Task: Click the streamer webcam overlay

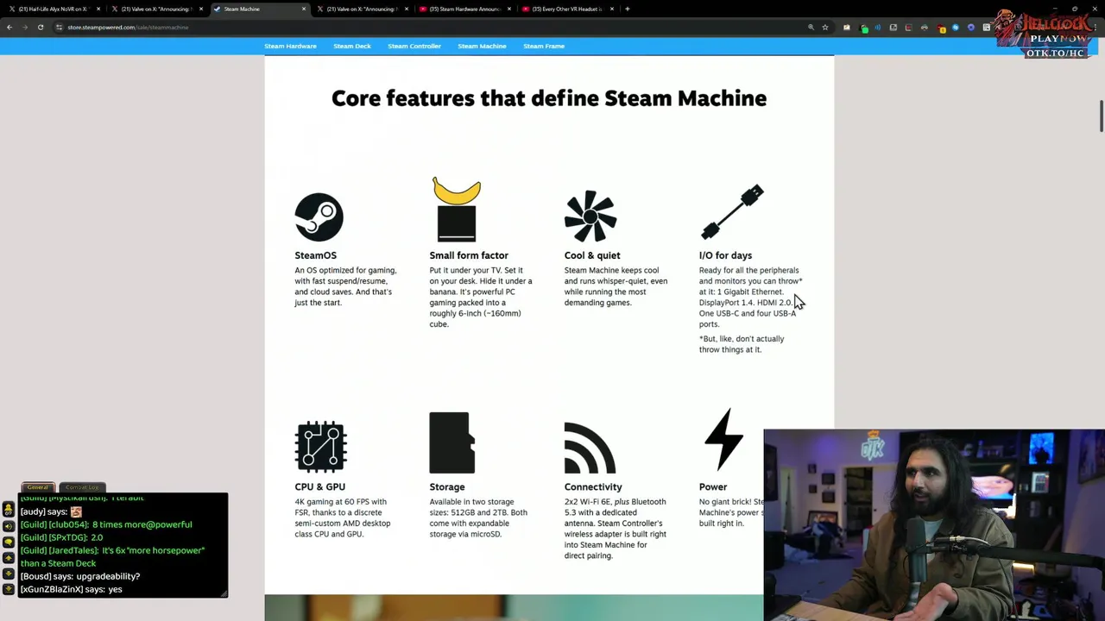Action: (934, 525)
